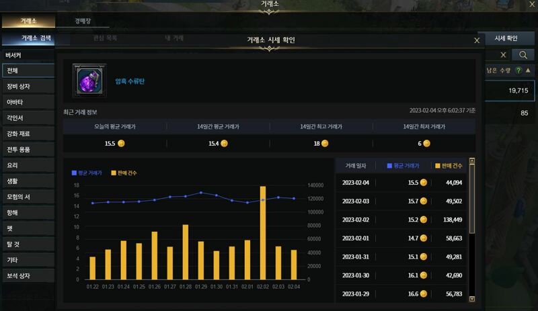Select the 생활 category
Viewport: 538px width, 311px height.
(28, 181)
